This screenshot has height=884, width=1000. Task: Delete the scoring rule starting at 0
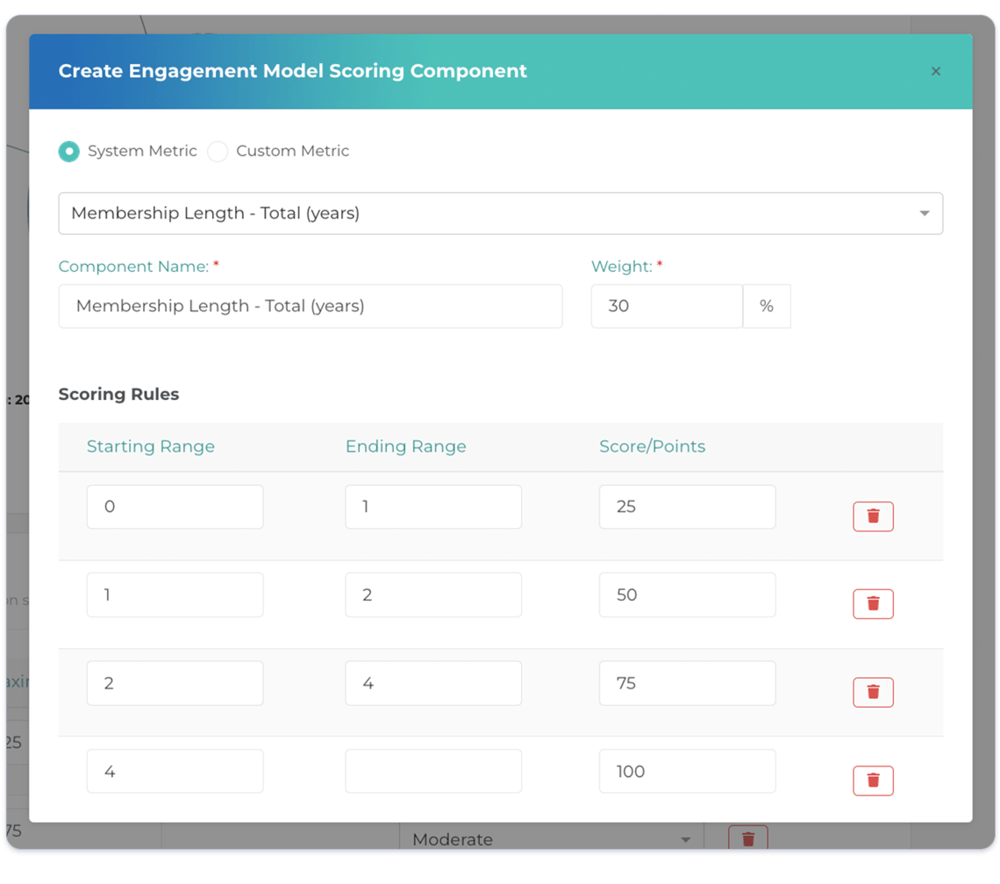pyautogui.click(x=873, y=516)
